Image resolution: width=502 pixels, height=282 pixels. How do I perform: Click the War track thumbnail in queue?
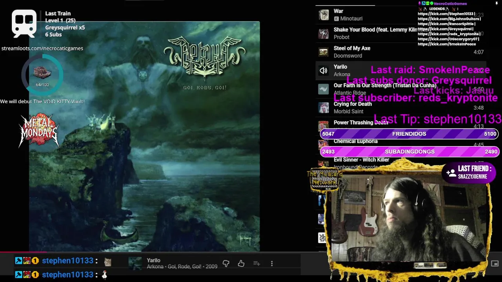click(x=324, y=15)
